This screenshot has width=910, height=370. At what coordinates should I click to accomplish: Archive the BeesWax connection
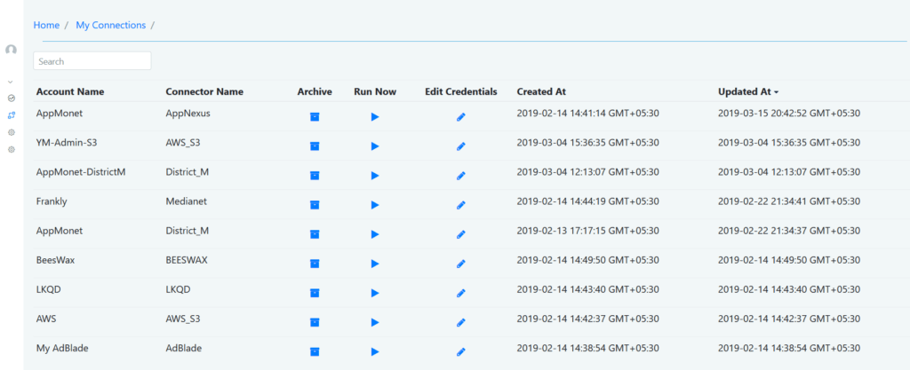(315, 264)
